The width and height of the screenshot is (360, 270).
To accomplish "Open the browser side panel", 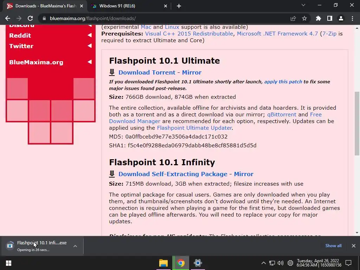I will click(330, 18).
